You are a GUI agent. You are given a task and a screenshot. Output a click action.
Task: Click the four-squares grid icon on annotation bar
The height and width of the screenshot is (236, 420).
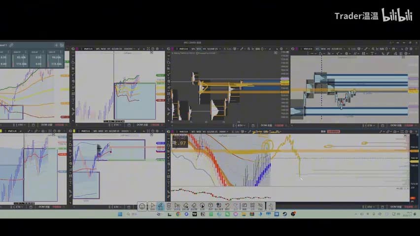click(x=252, y=206)
